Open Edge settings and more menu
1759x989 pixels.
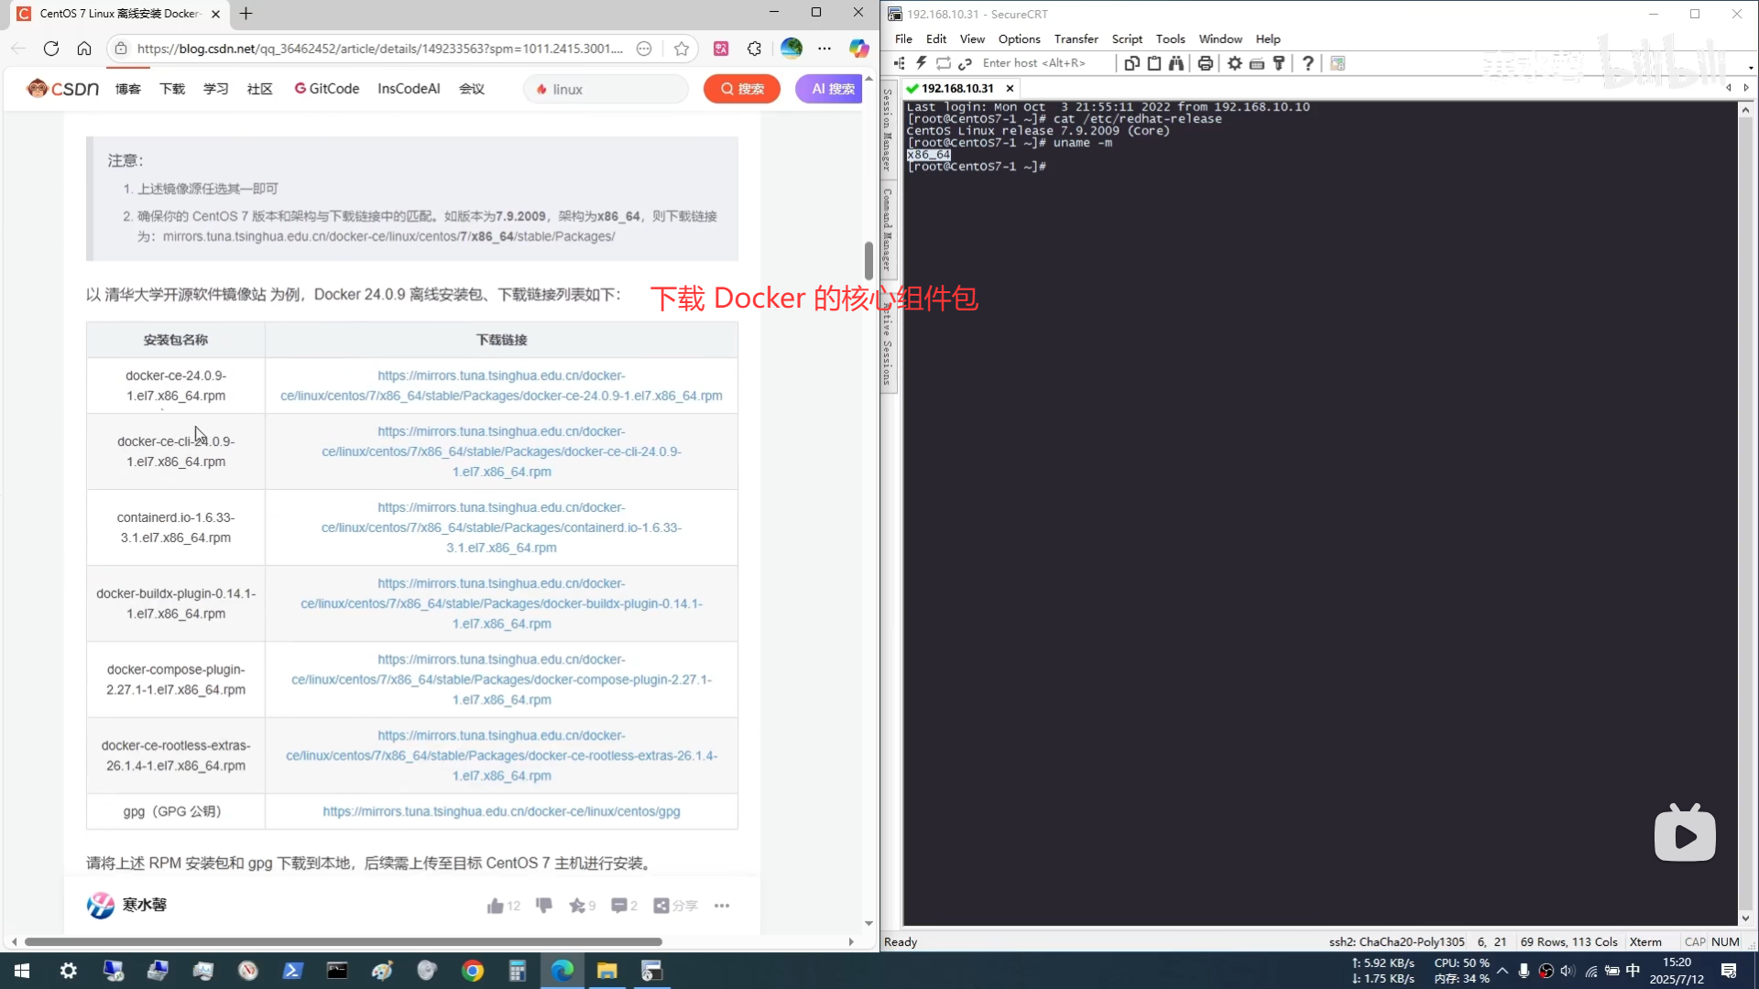(x=825, y=49)
